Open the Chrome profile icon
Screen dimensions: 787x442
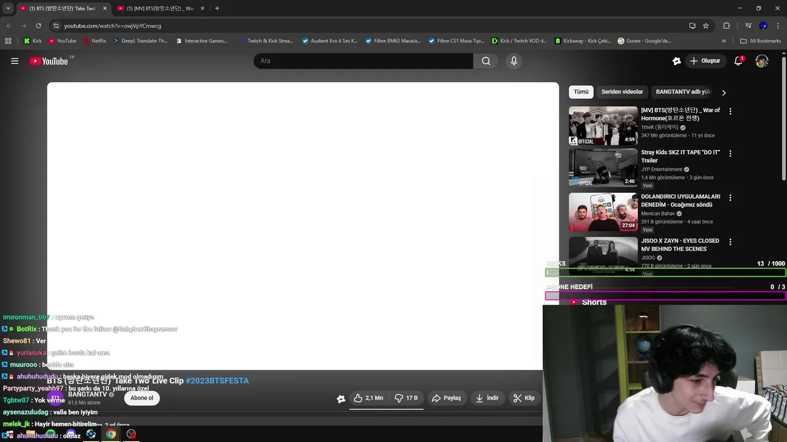pos(763,26)
